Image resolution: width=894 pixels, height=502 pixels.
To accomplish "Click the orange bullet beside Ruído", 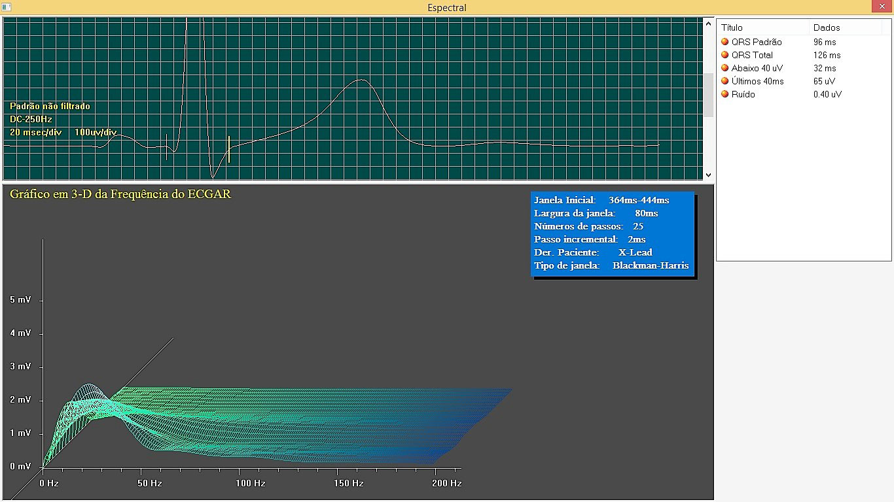I will [x=725, y=94].
